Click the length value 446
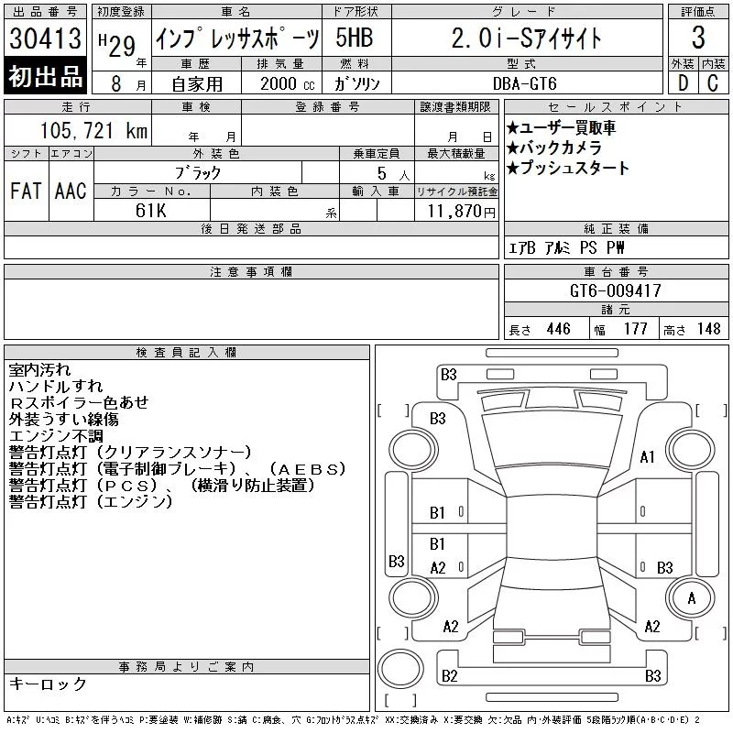 pyautogui.click(x=558, y=329)
